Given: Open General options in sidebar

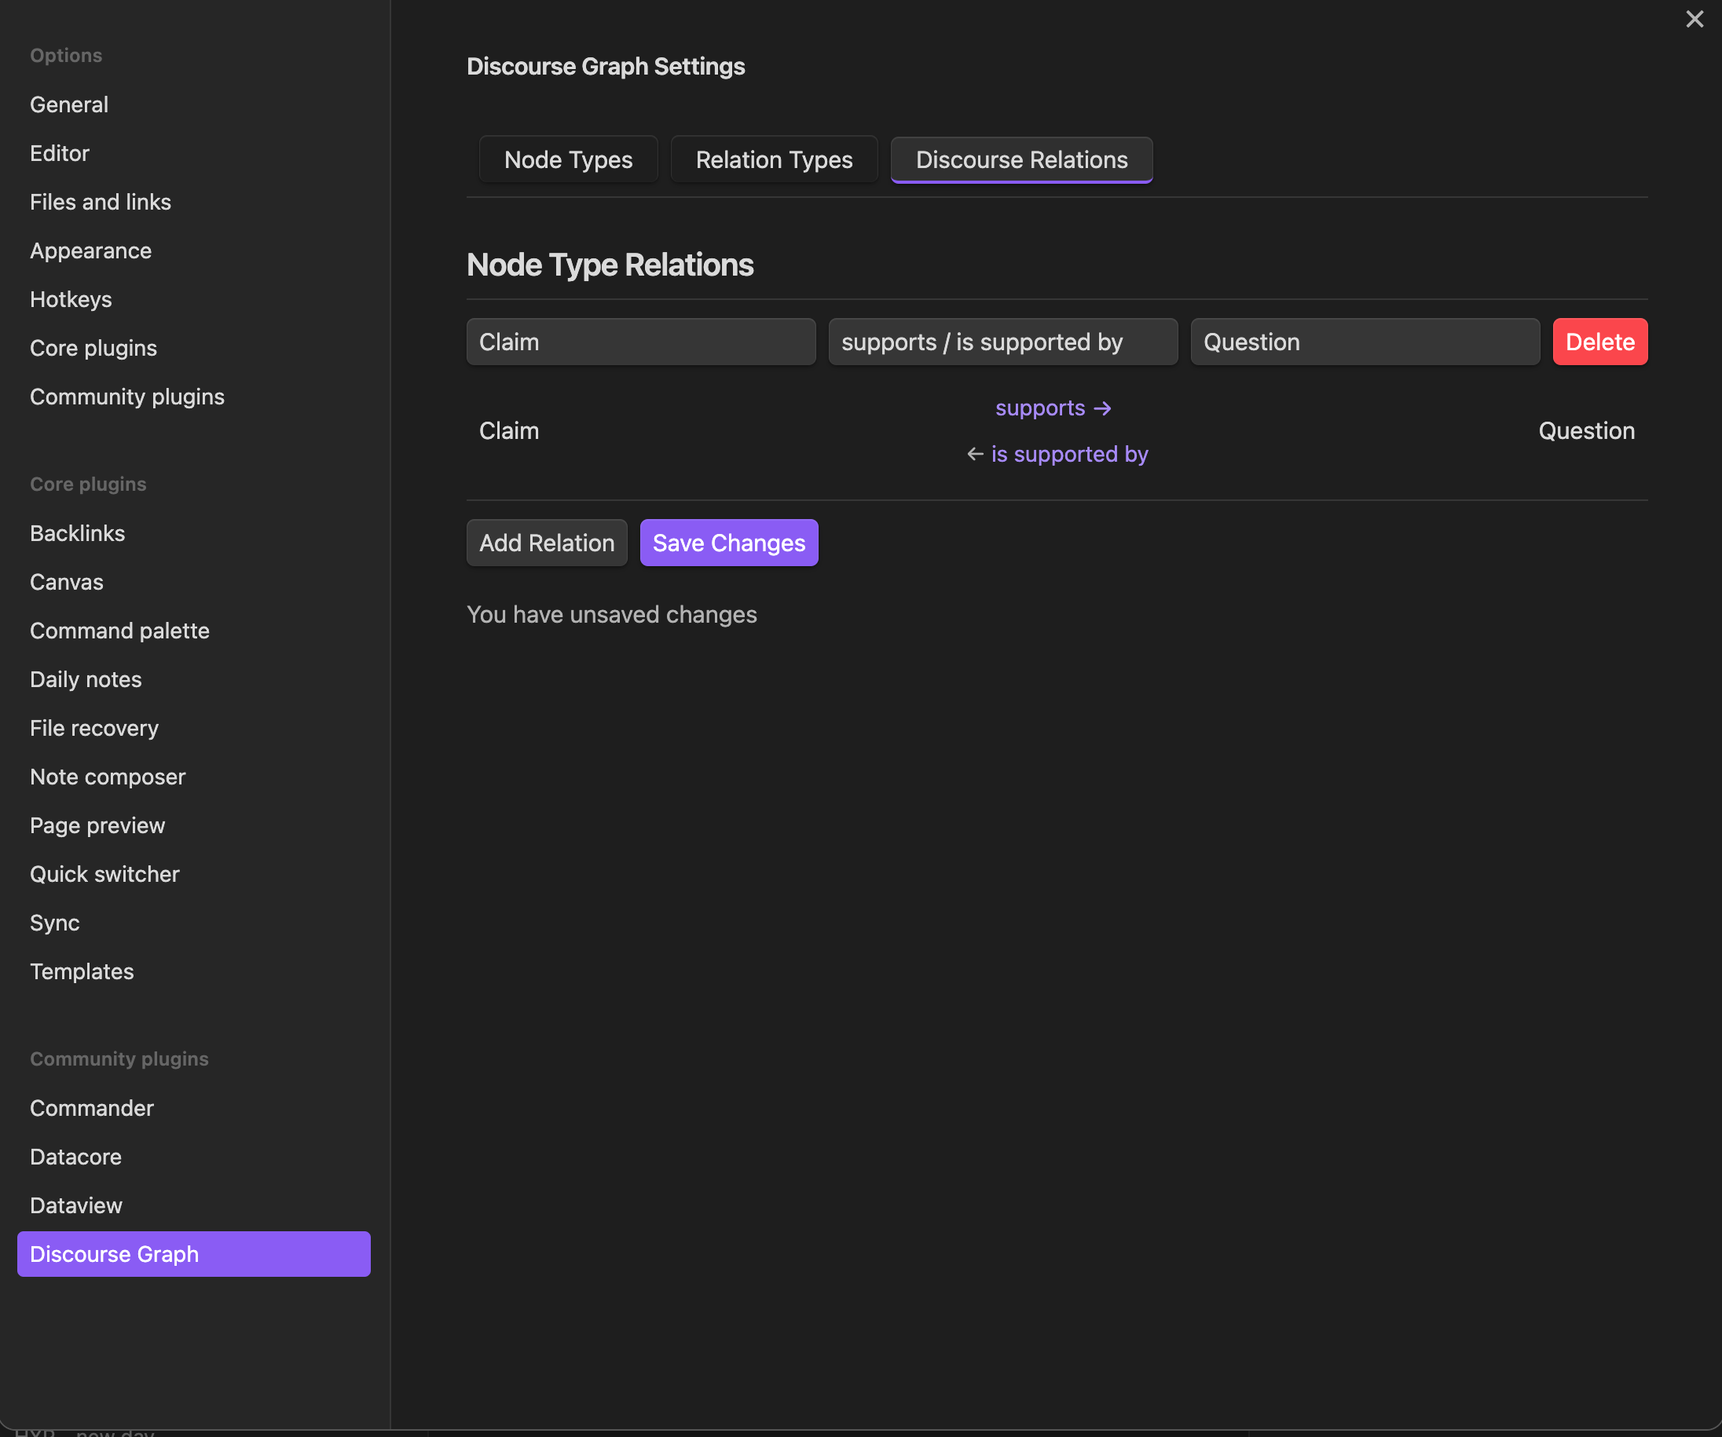Looking at the screenshot, I should click(x=69, y=105).
